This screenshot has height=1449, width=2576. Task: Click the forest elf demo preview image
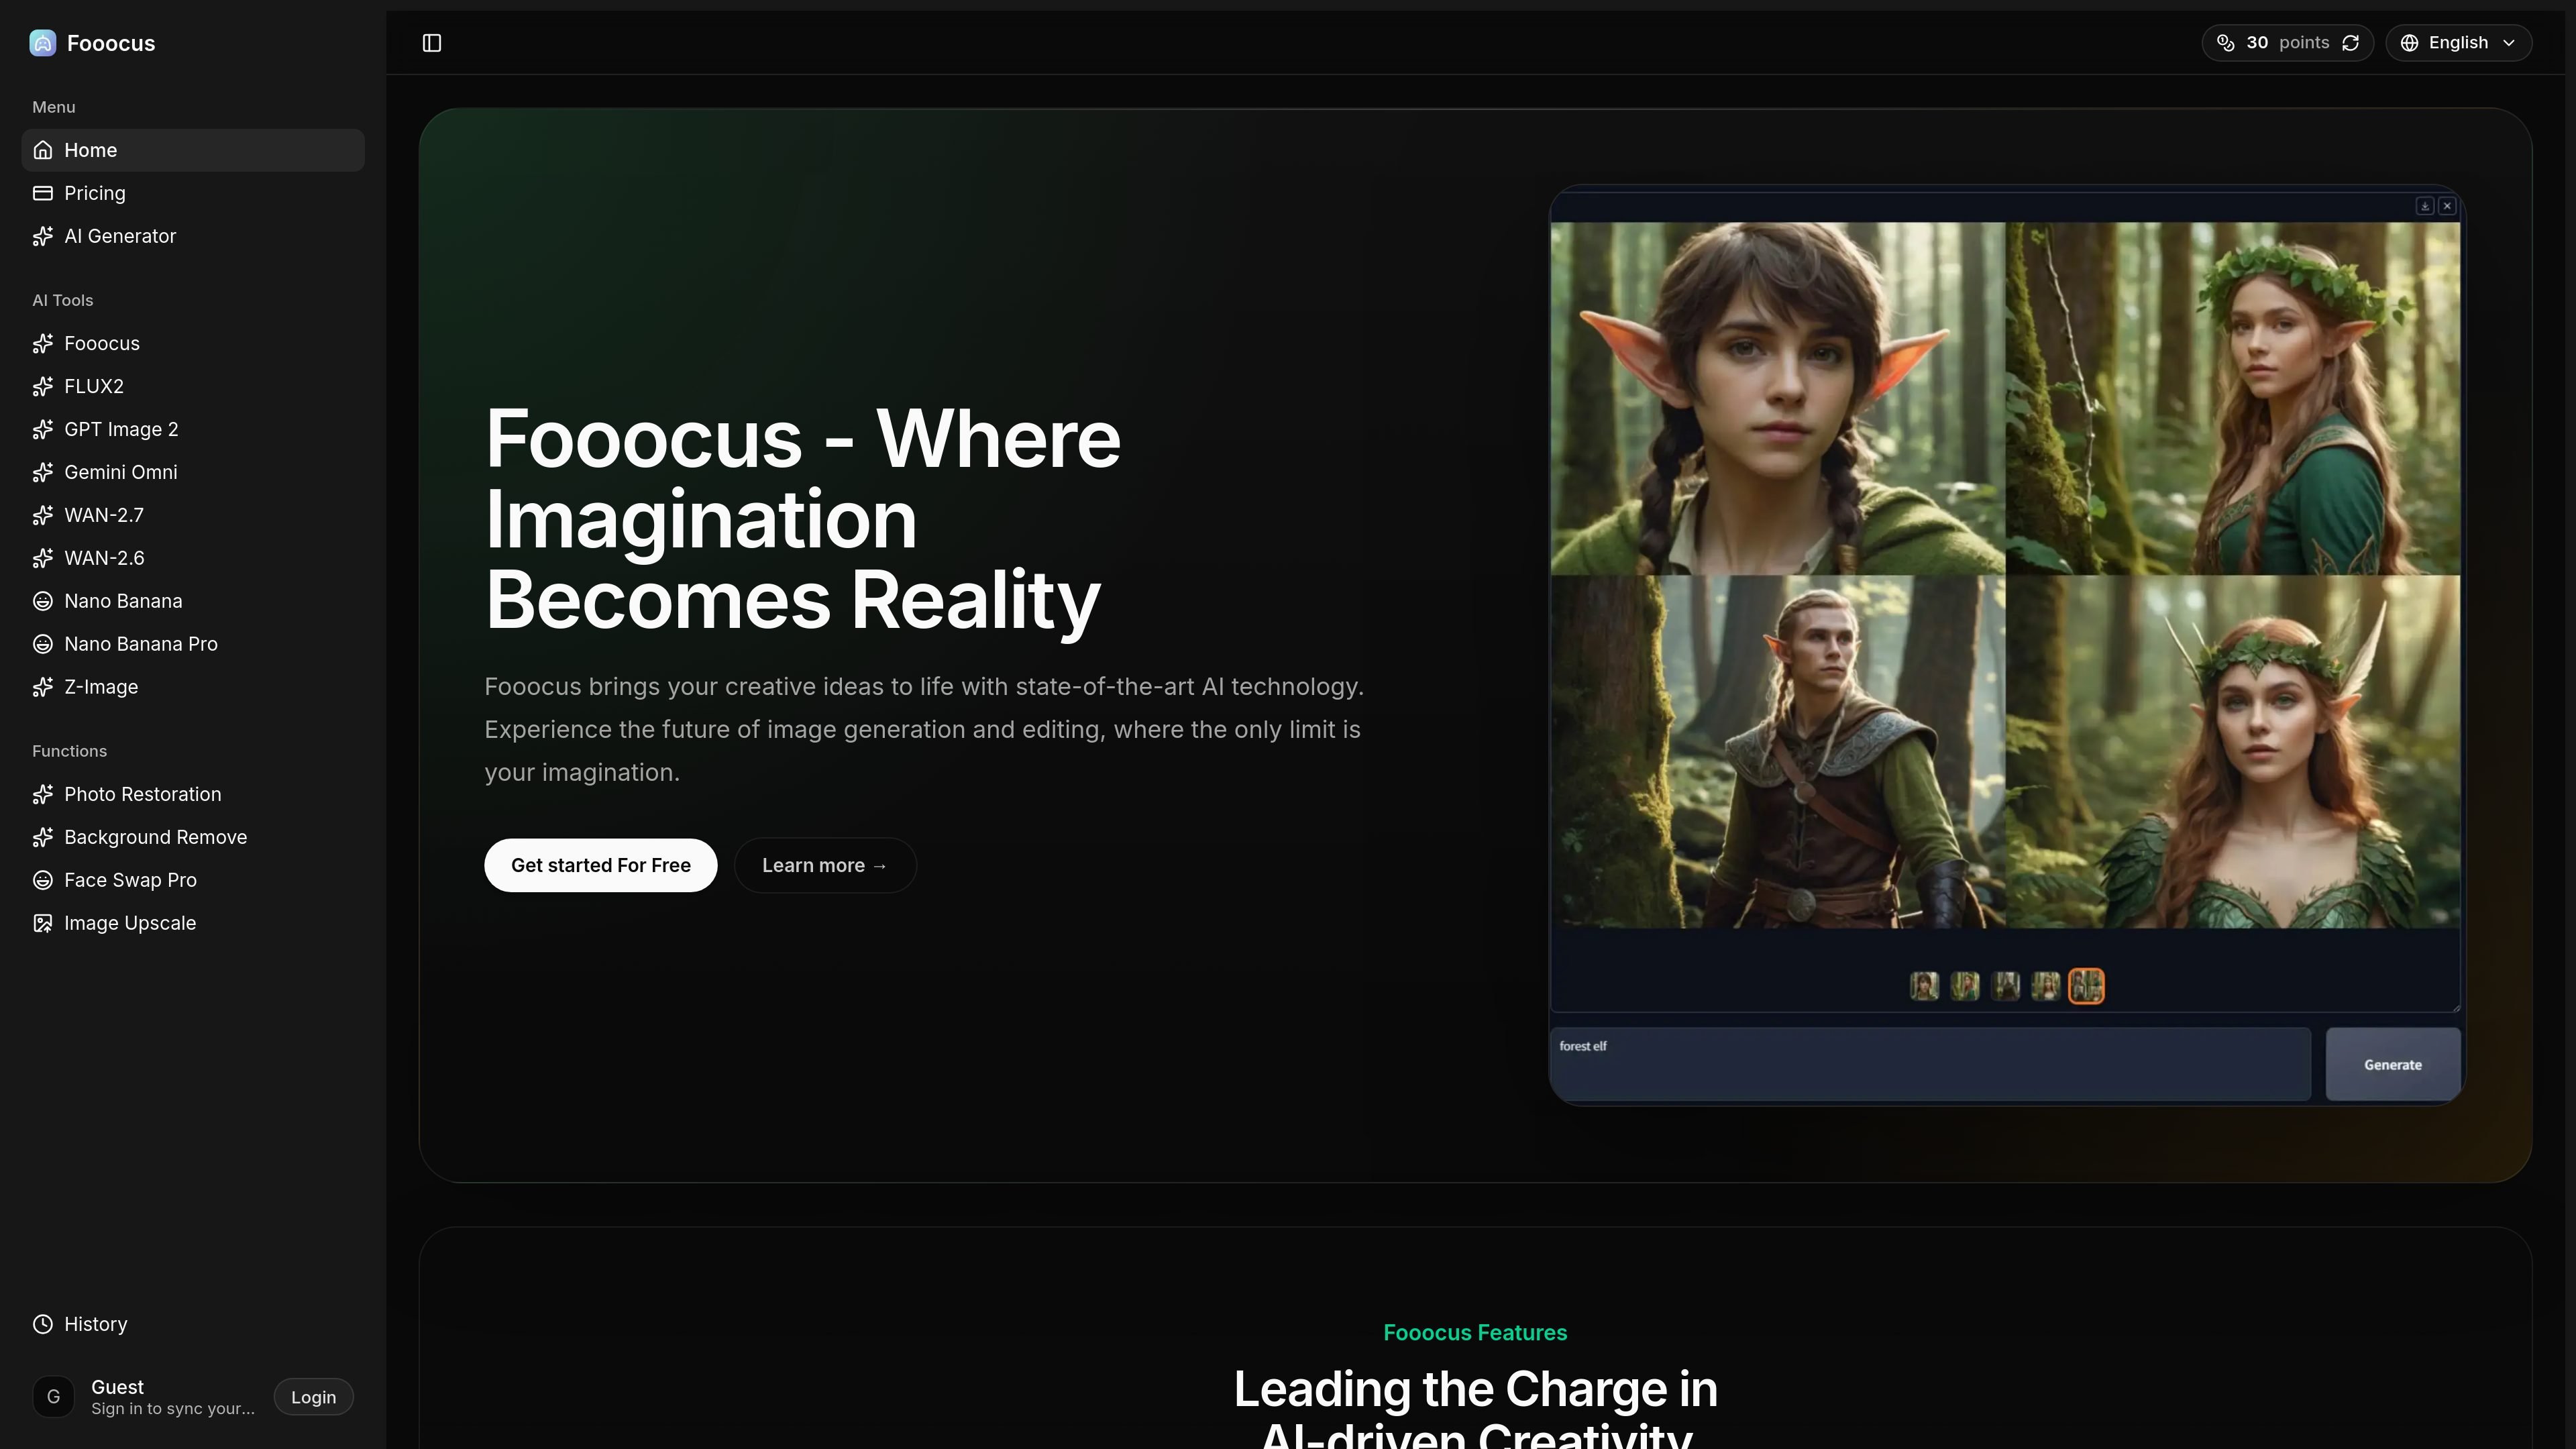pyautogui.click(x=2006, y=645)
